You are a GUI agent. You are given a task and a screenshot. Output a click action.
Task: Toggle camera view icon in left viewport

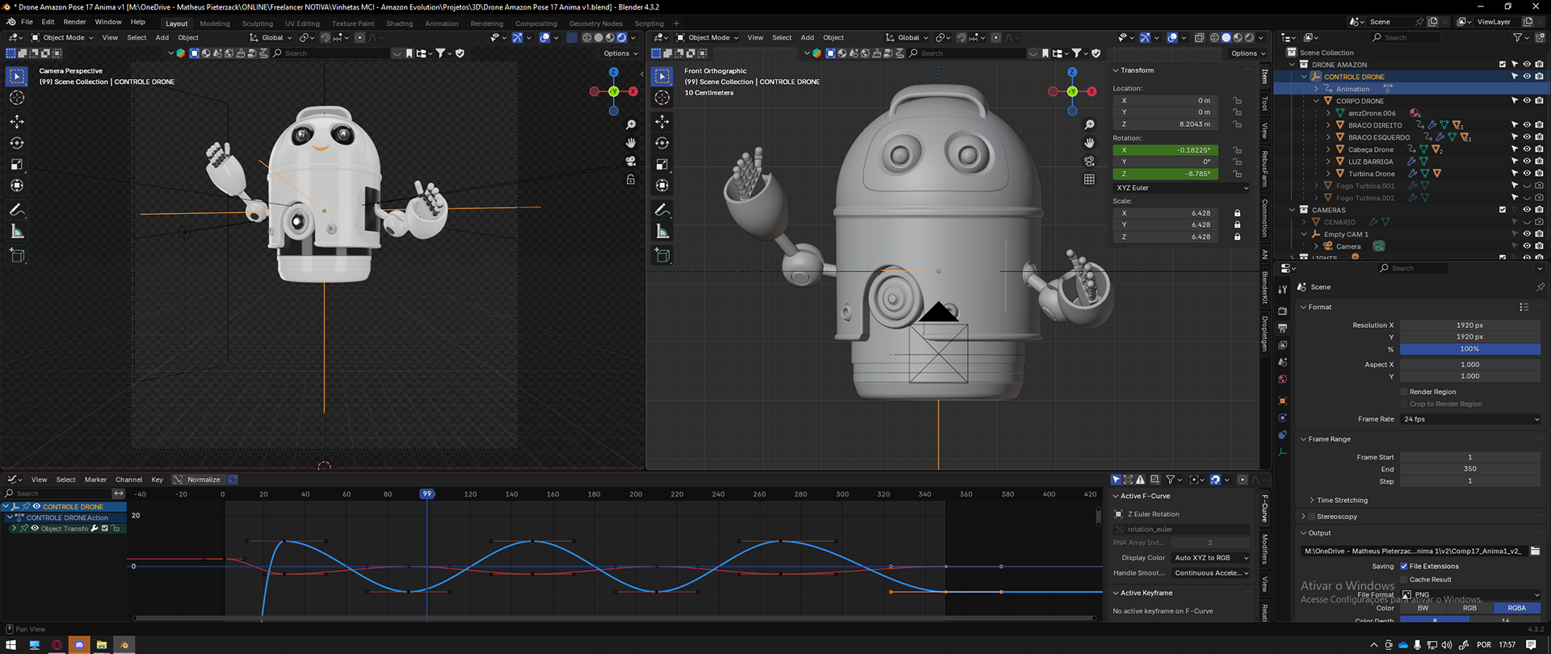(x=631, y=161)
